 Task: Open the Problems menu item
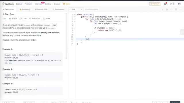[x=28, y=4]
